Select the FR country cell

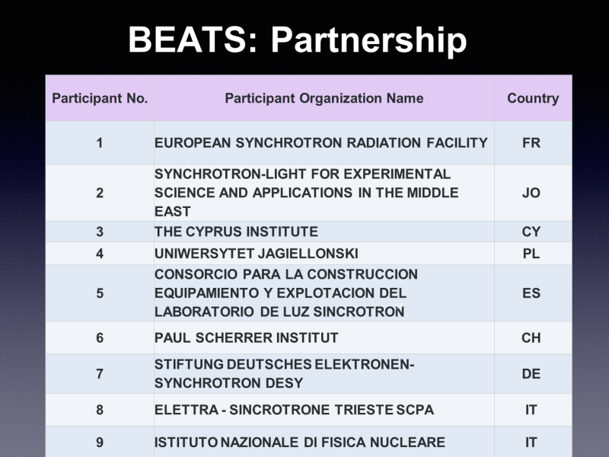tap(531, 142)
